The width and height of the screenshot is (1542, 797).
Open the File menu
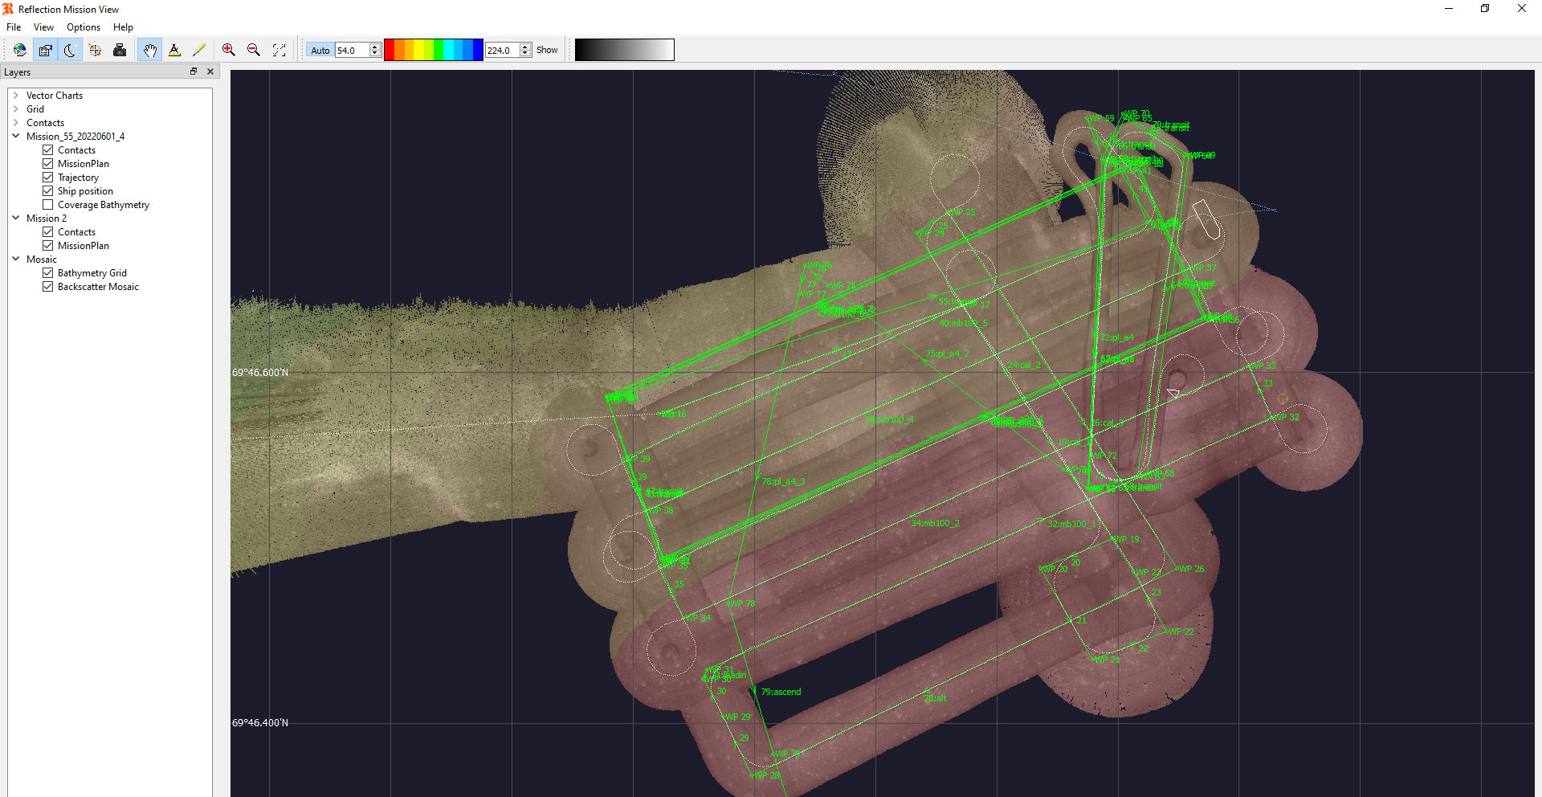14,27
